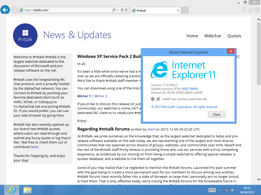Open Internet Explorer from the taskbar
This screenshot has width=261, height=195.
coord(12,190)
